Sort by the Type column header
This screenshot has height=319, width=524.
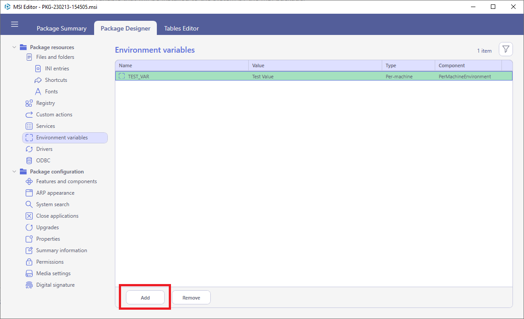(408, 65)
